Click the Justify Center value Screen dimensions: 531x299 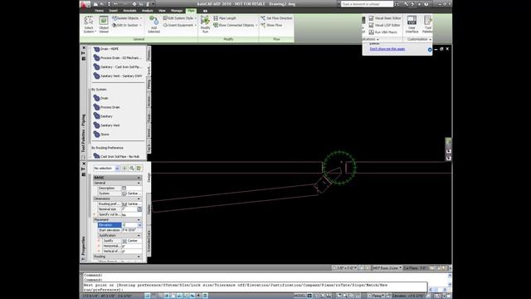(132, 241)
